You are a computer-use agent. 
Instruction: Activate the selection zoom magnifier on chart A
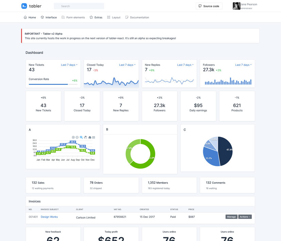coord(81,137)
